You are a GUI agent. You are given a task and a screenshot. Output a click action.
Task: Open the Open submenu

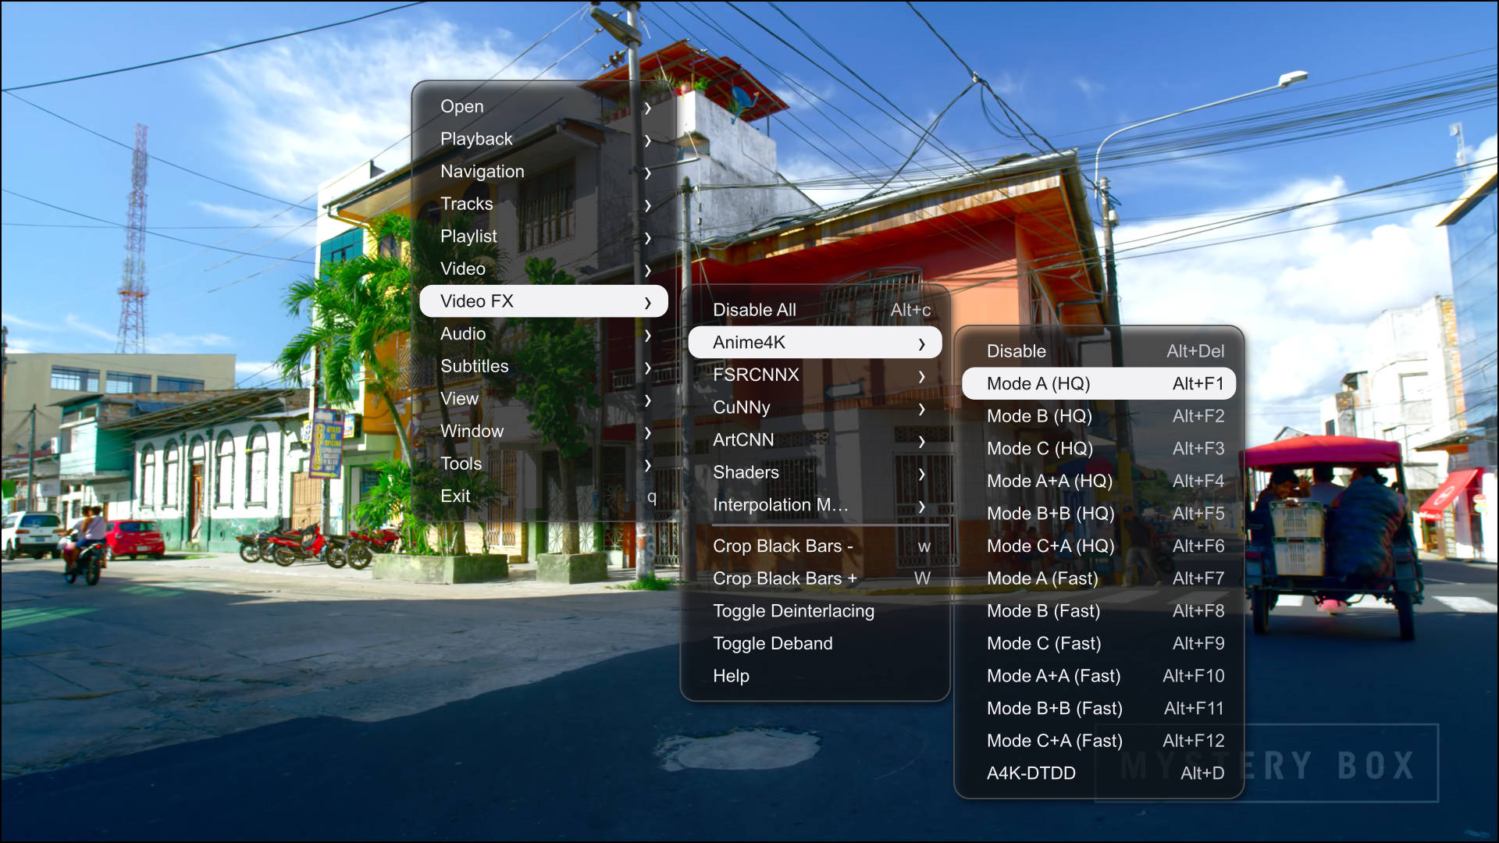pyautogui.click(x=543, y=106)
